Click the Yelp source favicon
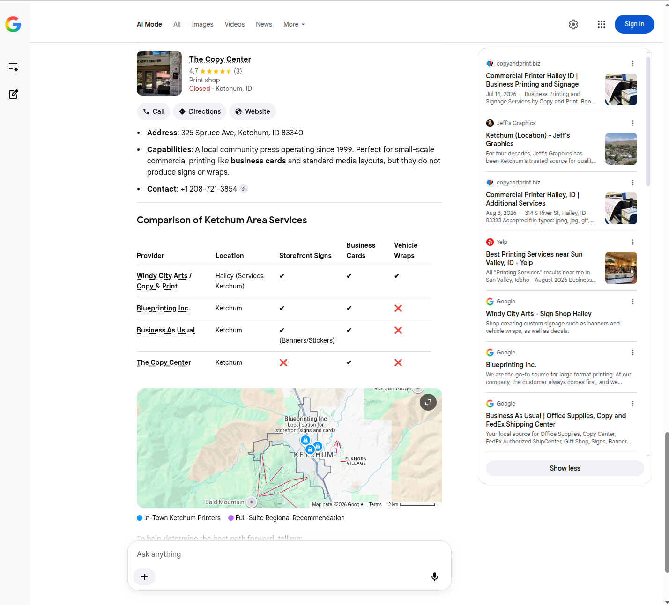This screenshot has height=605, width=669. [490, 242]
